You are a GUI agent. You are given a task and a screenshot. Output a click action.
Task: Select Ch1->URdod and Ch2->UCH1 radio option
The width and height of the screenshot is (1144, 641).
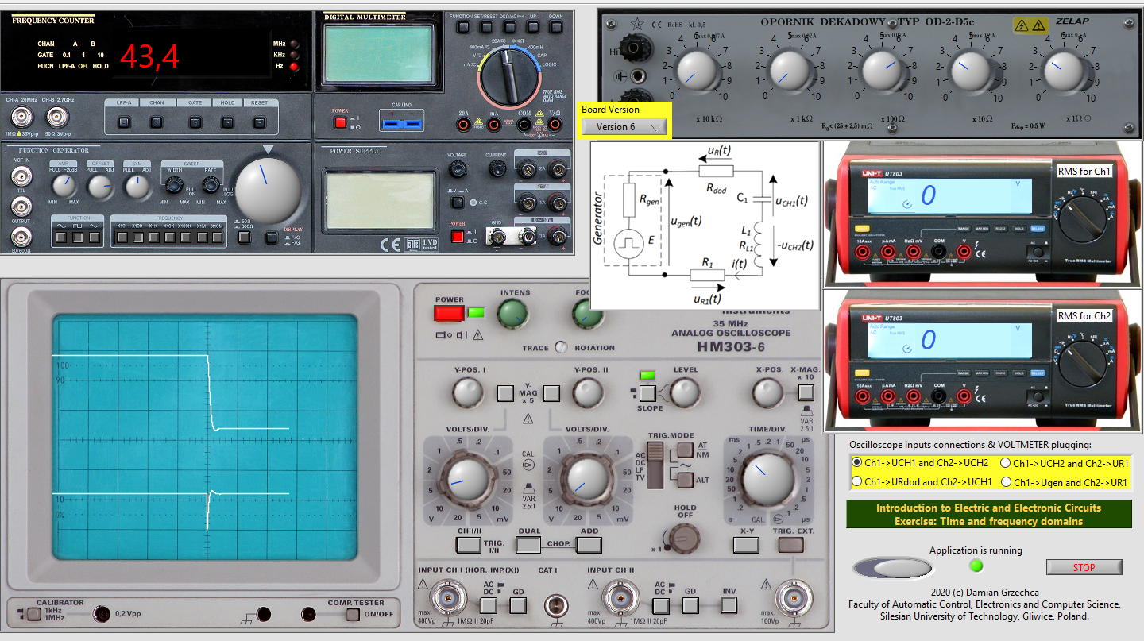(857, 481)
